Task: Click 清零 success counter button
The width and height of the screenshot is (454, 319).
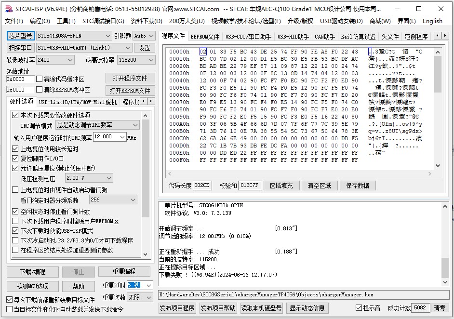Action: click(x=440, y=308)
